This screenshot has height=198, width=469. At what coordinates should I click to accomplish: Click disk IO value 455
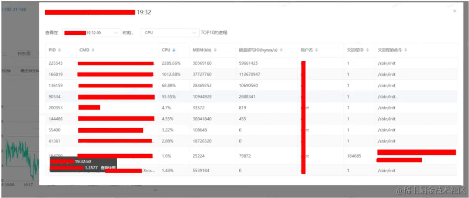click(243, 119)
